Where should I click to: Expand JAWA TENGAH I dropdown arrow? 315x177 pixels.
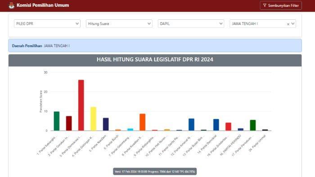293,24
